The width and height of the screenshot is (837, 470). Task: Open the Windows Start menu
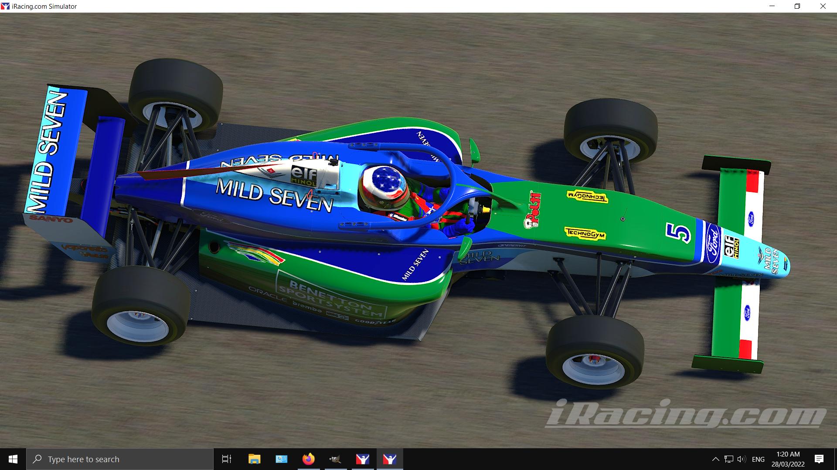(13, 459)
